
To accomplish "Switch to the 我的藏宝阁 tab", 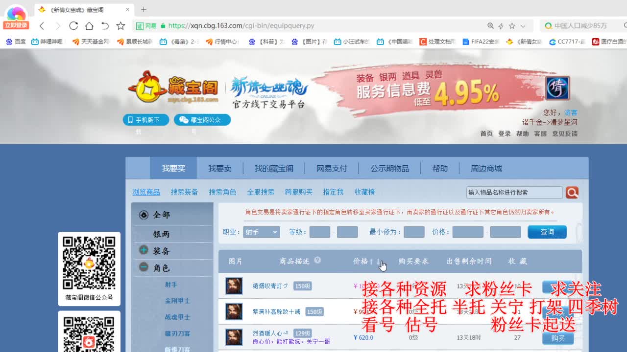I will [x=274, y=168].
